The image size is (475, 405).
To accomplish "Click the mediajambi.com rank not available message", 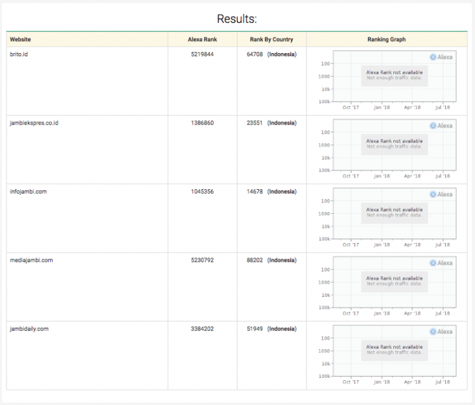I will [x=394, y=280].
